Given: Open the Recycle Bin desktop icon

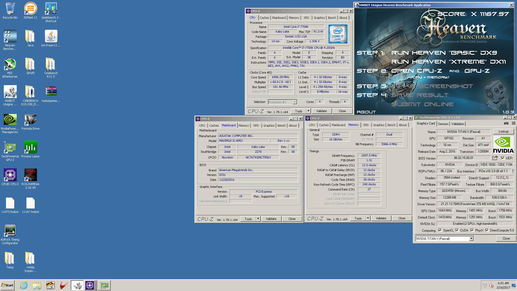Looking at the screenshot, I should click(x=10, y=11).
